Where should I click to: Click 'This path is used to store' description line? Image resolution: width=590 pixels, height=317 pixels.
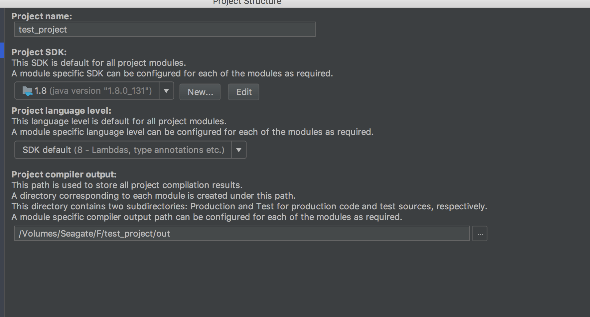coord(127,185)
